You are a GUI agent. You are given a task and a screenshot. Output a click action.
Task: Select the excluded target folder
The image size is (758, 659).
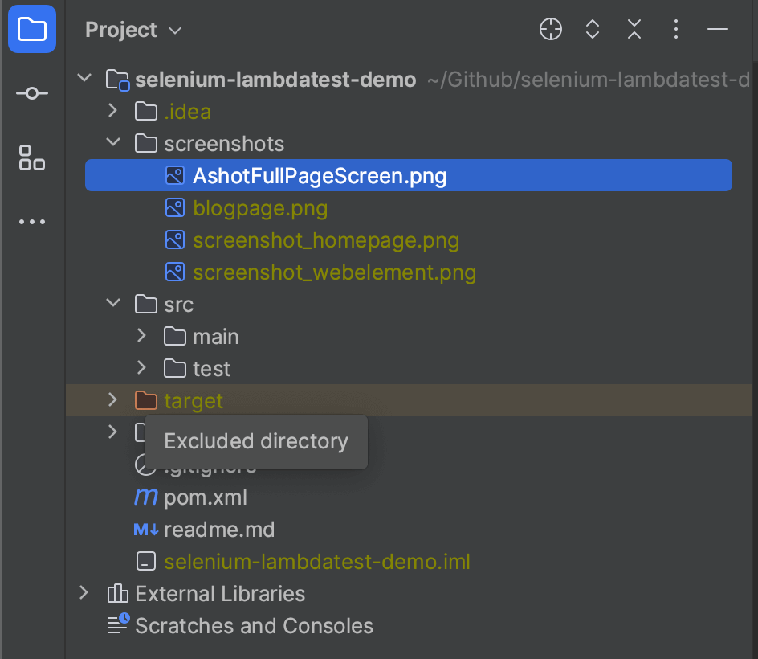(194, 401)
